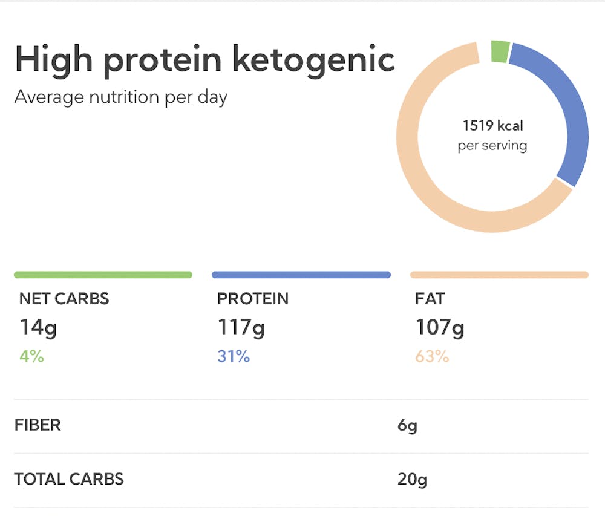
Task: Click the per serving label
Action: (x=492, y=146)
